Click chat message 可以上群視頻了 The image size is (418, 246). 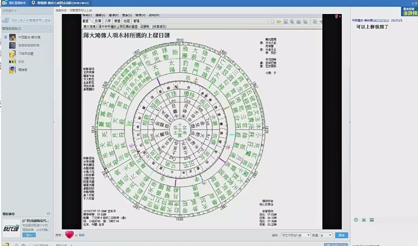(372, 27)
